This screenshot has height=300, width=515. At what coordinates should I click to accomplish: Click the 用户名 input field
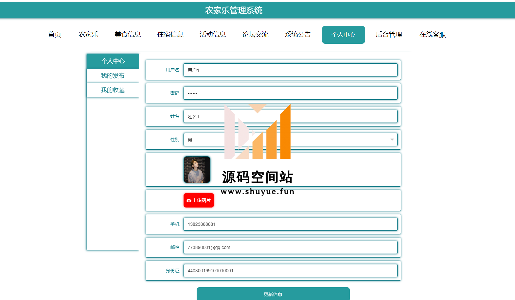click(x=291, y=70)
